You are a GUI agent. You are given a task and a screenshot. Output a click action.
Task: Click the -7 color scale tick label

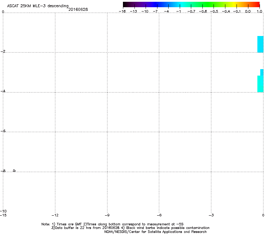tap(155, 12)
